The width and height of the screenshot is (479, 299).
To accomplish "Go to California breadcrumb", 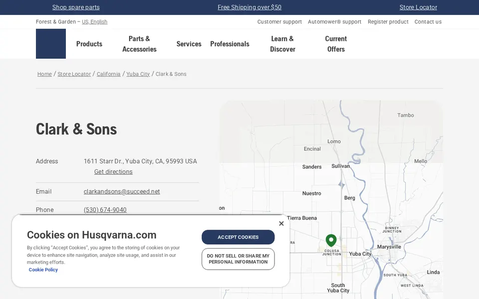I will [108, 74].
